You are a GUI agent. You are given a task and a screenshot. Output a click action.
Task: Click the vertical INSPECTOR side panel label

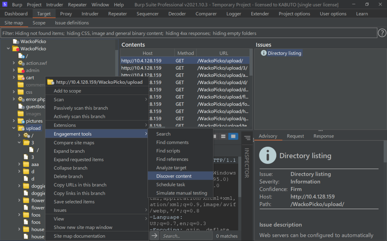click(247, 163)
